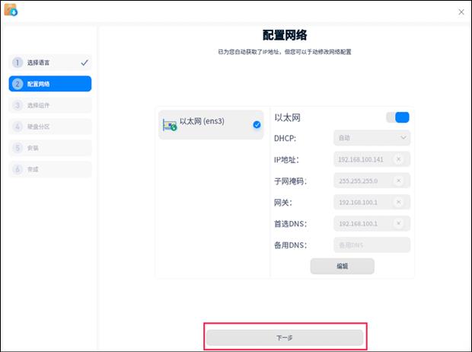Click the checkmark icon beside 选择语言

coord(85,62)
